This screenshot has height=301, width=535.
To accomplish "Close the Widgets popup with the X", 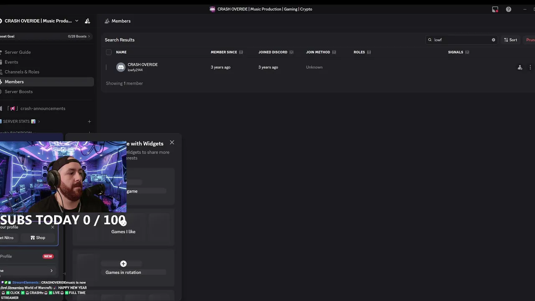I will (x=172, y=143).
